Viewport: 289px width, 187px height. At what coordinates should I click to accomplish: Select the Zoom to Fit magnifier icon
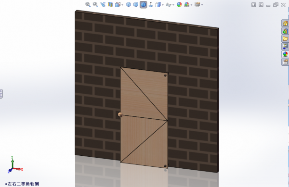click(88, 5)
